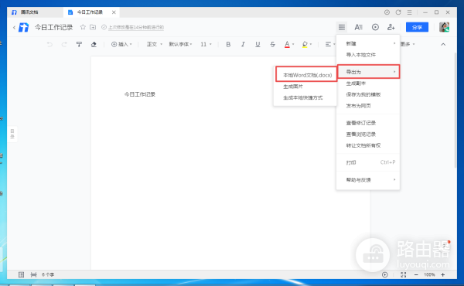Click the 6个字 word count
Viewport: 464px width, 286px height.
[48, 274]
